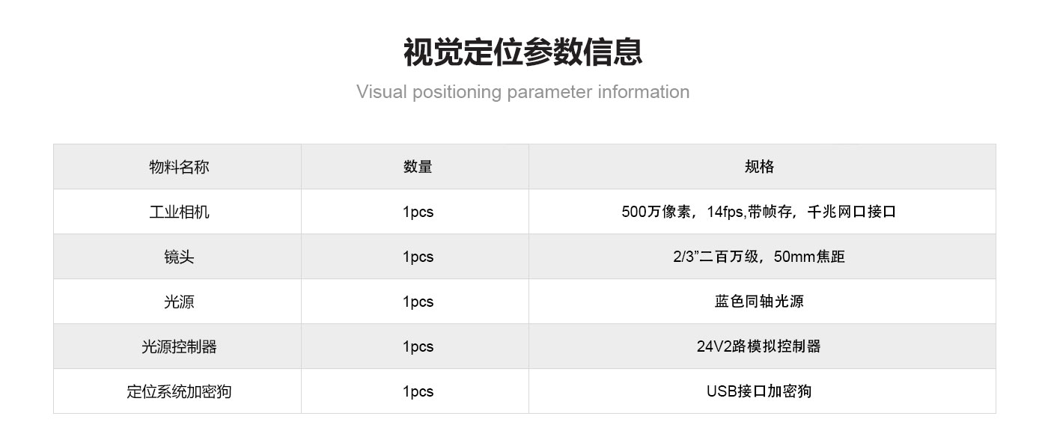Select the 规格 column header
Screen dimensions: 1048x431
pyautogui.click(x=759, y=167)
